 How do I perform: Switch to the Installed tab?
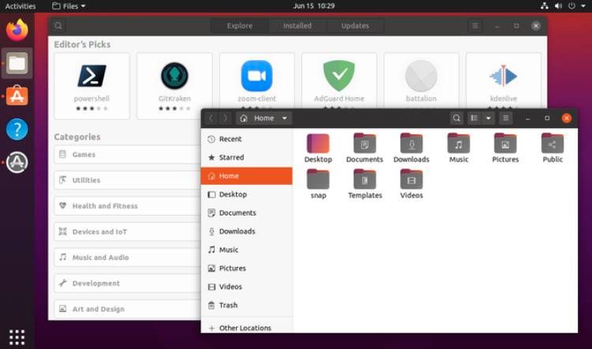298,26
